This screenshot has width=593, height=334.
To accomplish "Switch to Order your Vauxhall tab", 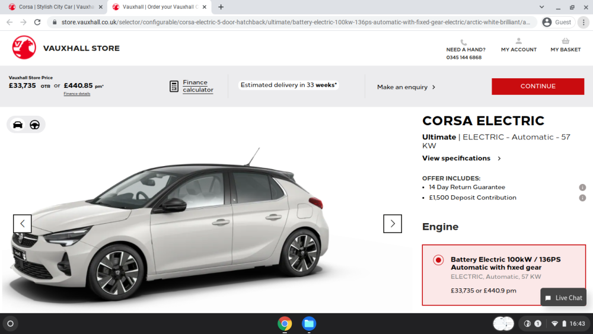I will pyautogui.click(x=159, y=7).
